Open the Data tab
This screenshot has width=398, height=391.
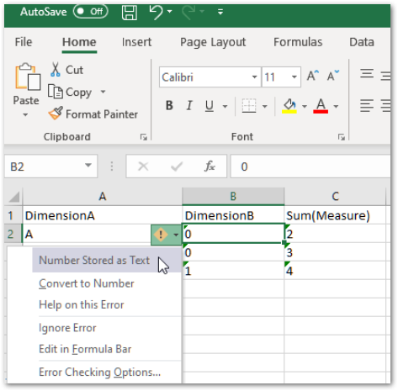tap(362, 42)
